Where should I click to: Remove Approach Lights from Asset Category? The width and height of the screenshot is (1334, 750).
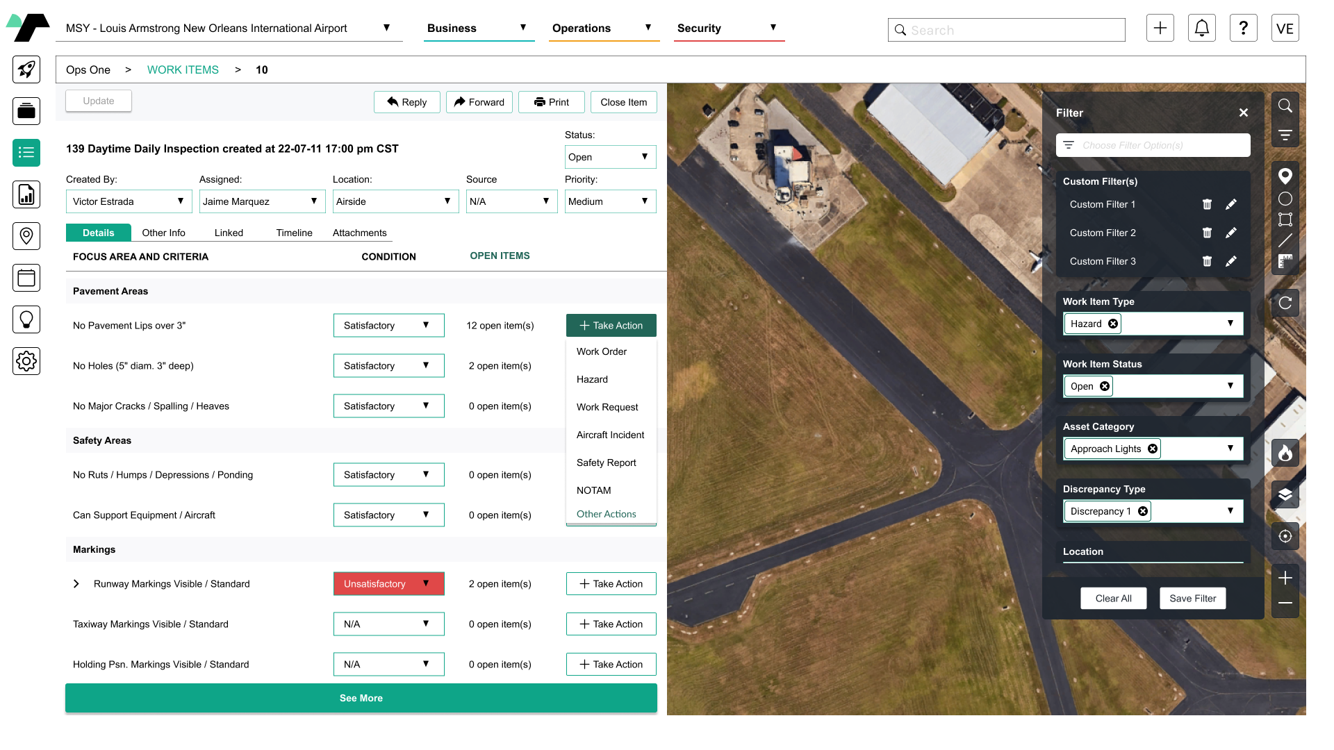click(1153, 448)
